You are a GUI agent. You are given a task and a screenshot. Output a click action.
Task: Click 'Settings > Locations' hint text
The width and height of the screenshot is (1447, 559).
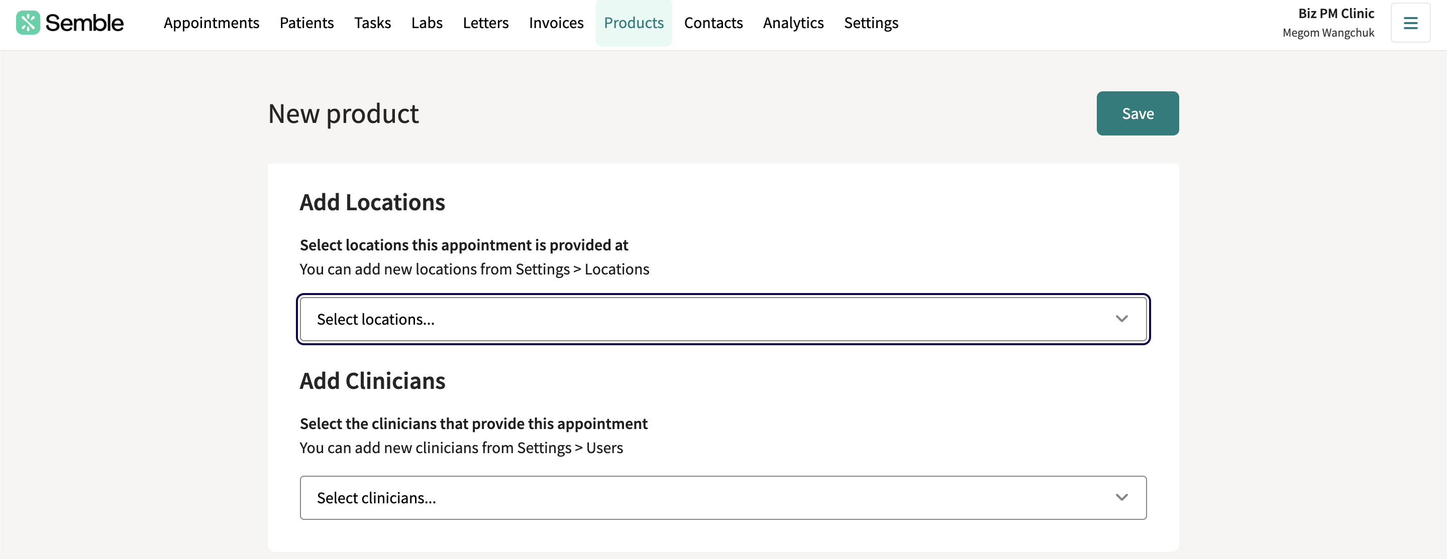point(582,269)
